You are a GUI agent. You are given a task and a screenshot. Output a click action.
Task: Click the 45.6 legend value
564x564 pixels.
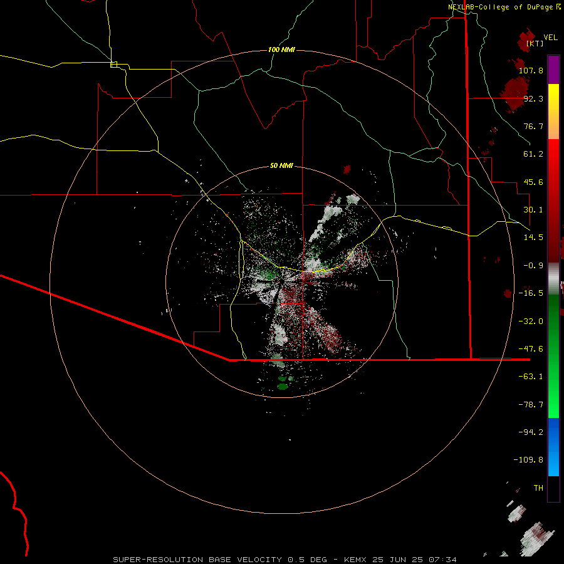[533, 182]
